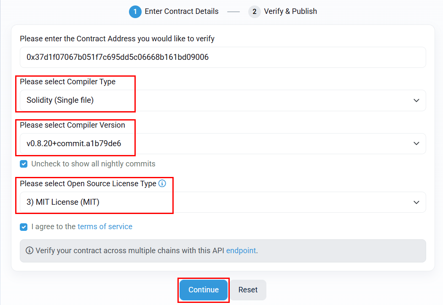Uncheck the nightly commits checkbox

click(24, 164)
